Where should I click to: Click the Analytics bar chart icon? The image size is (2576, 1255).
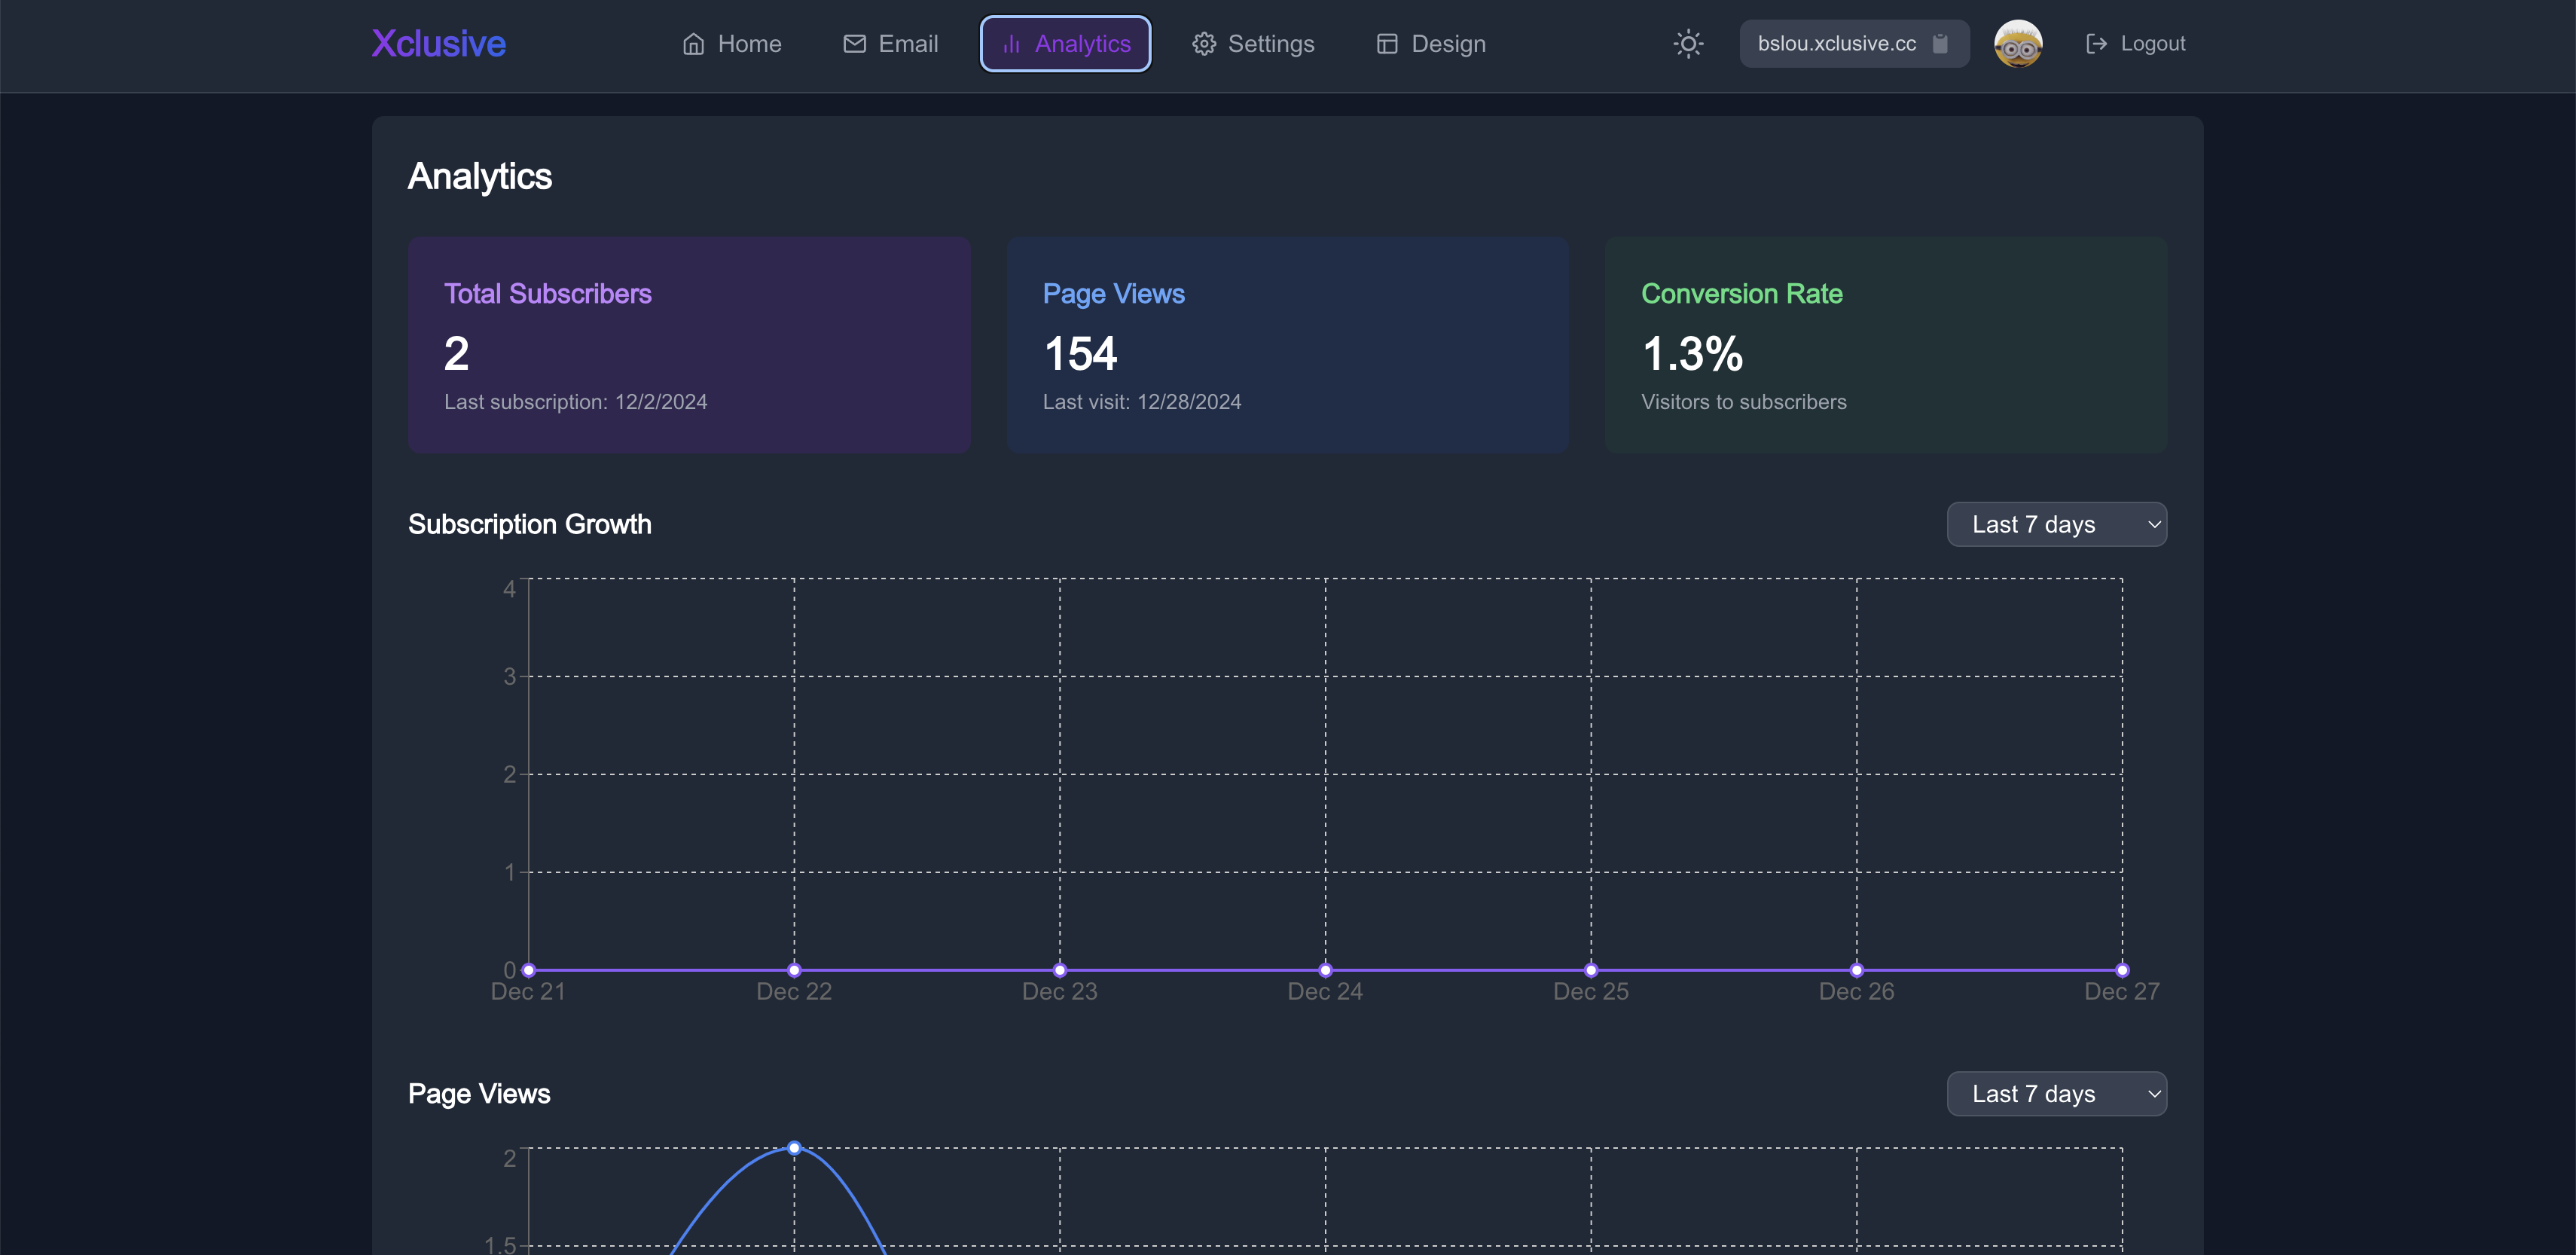[x=1011, y=44]
